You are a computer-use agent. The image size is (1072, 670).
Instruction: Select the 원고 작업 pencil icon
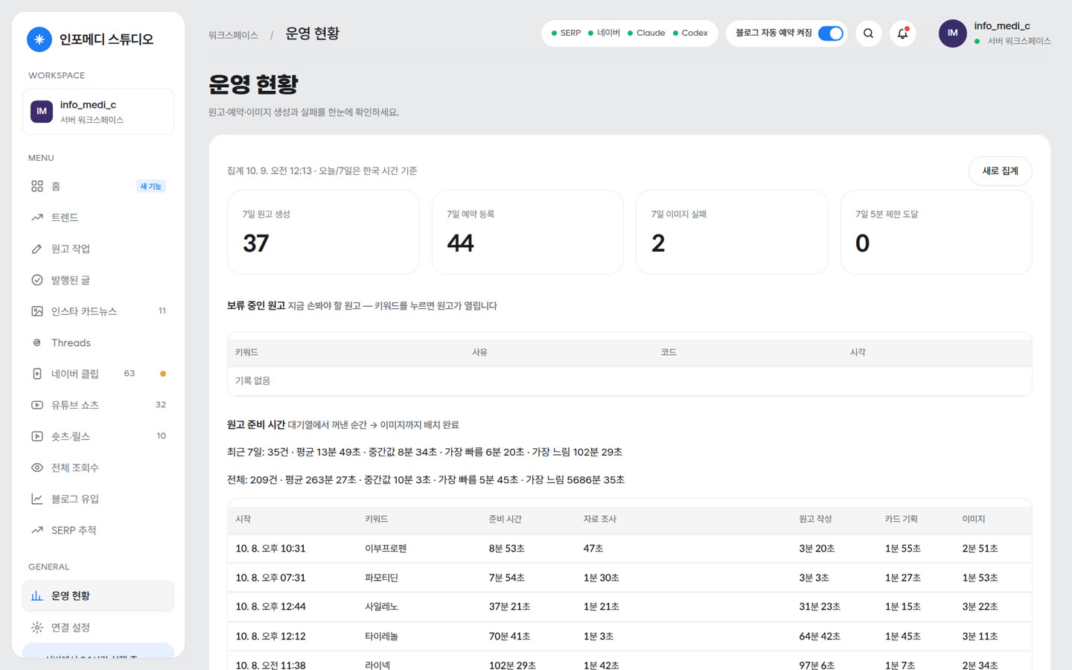(37, 249)
